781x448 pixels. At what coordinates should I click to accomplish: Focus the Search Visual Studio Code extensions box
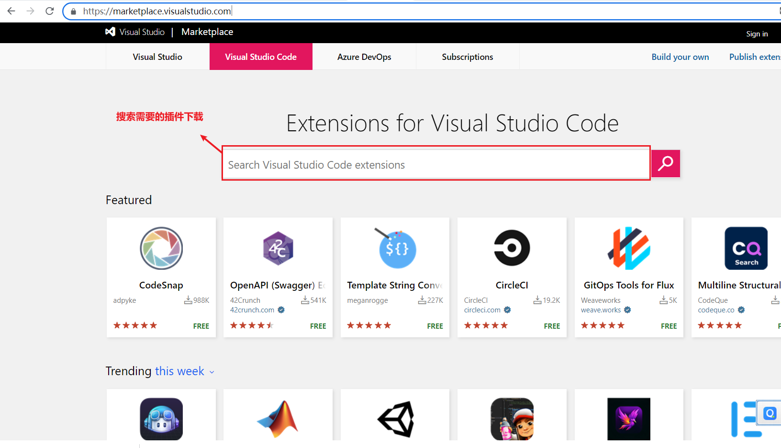point(436,164)
